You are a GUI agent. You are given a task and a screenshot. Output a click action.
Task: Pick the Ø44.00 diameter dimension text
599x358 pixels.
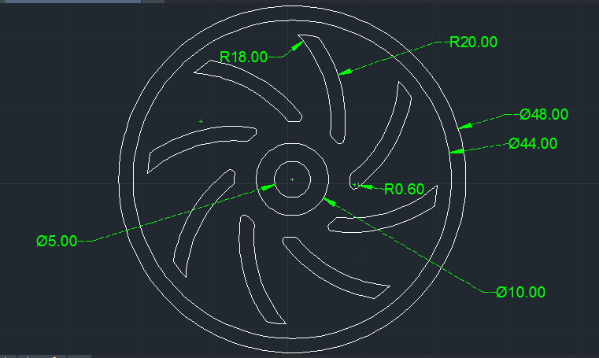532,143
